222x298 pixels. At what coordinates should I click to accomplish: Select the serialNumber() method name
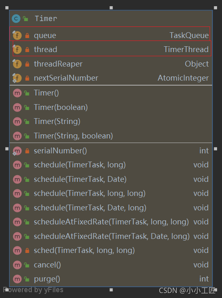(60, 151)
